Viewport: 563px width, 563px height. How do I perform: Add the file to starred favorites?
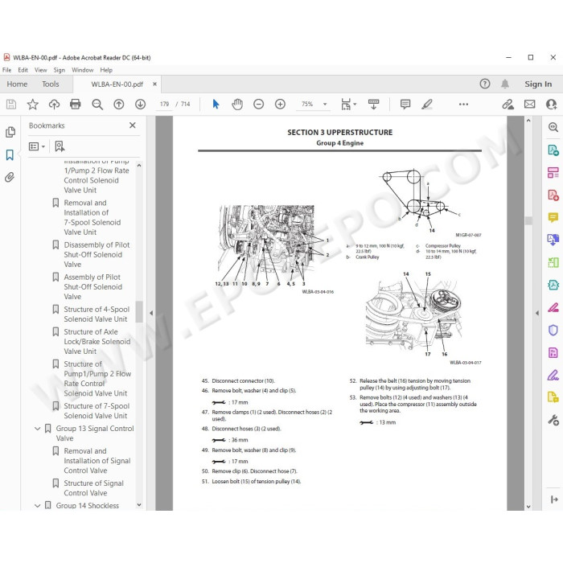[x=33, y=104]
